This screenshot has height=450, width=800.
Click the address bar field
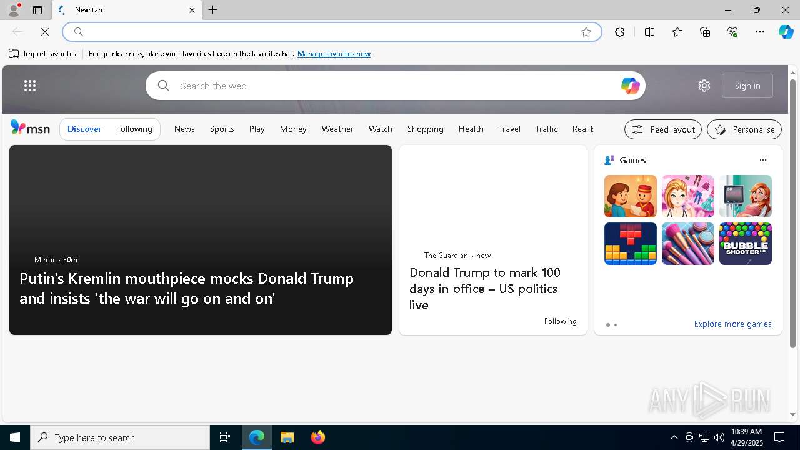[x=331, y=32]
